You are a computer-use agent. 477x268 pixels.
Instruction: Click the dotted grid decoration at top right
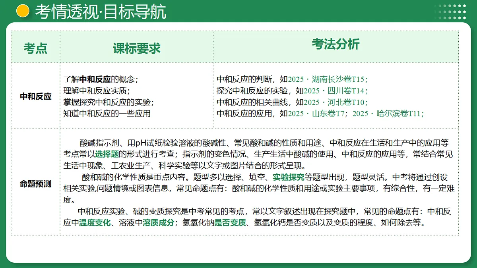click(x=451, y=12)
